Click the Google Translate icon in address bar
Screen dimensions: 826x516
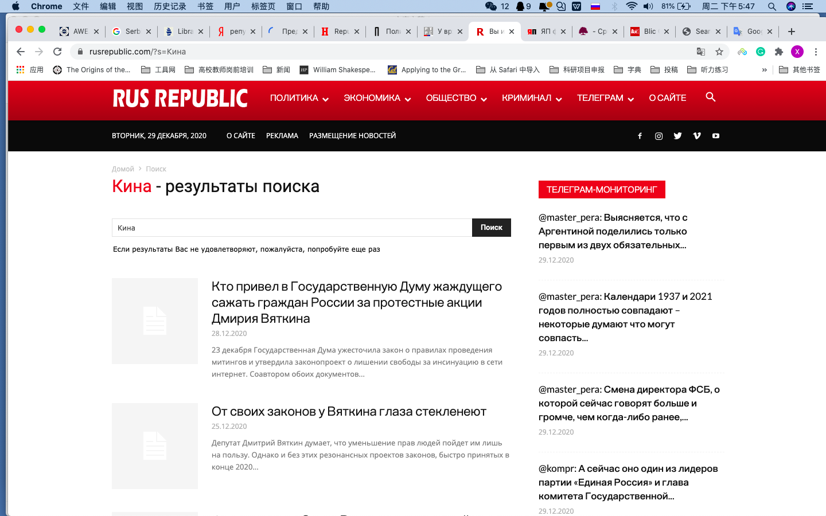coord(701,52)
